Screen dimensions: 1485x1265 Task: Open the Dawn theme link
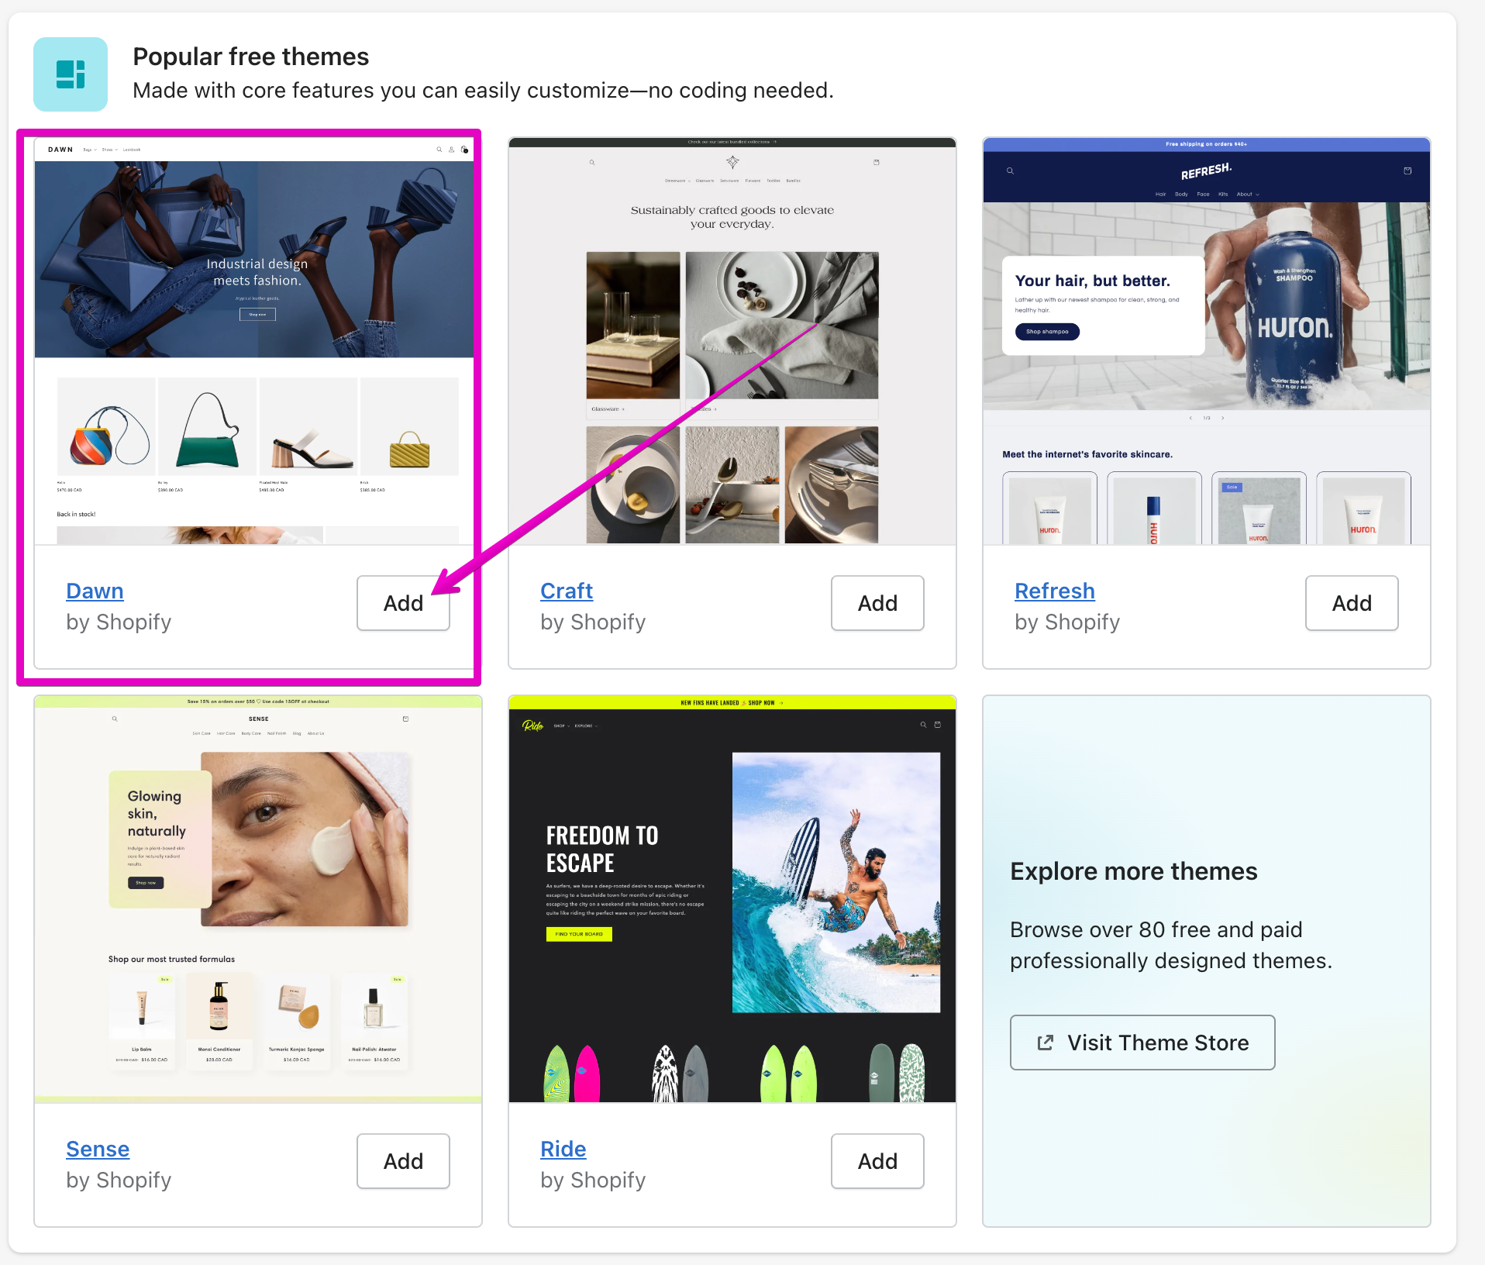coord(95,591)
